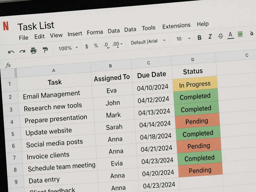Image resolution: width=256 pixels, height=192 pixels.
Task: Click the red N logo icon
Action: 6,26
